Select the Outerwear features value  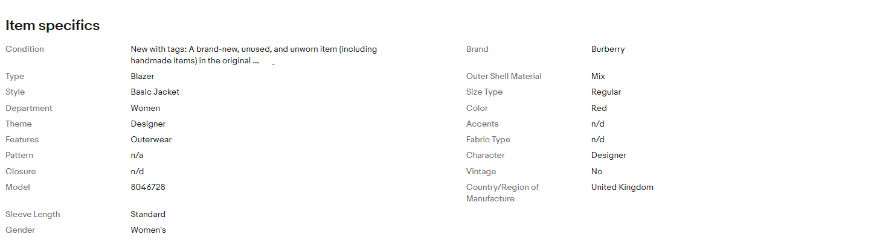pos(151,140)
